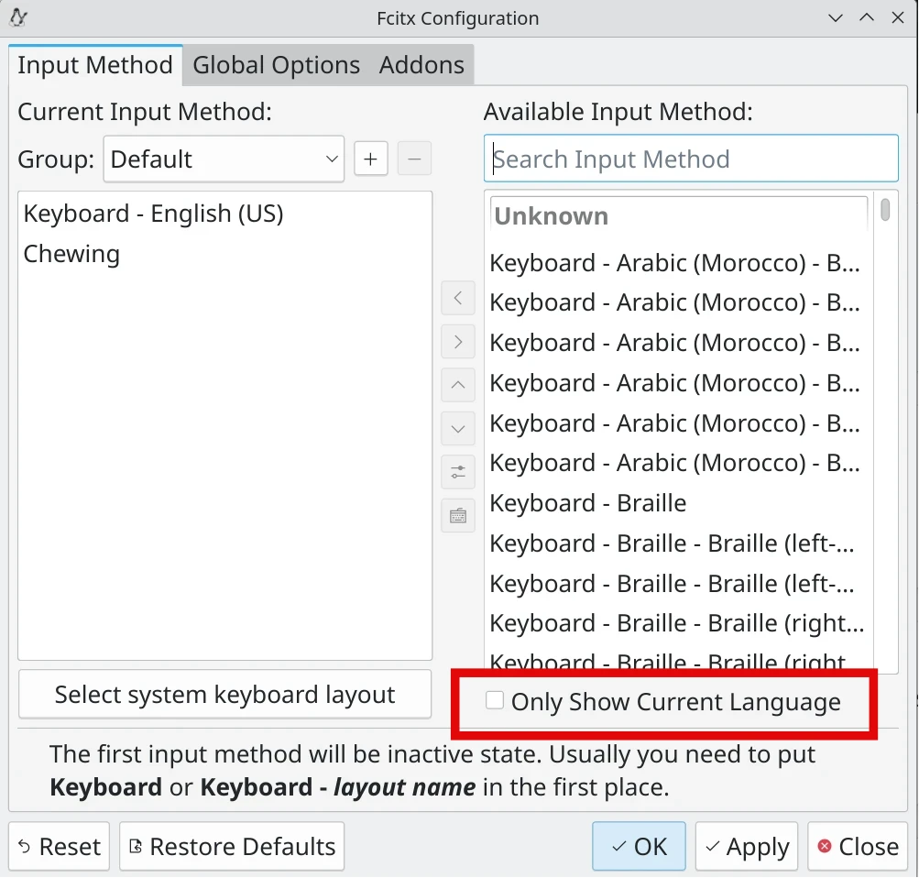Open the configure sliders button for the input method
This screenshot has width=919, height=878.
pyautogui.click(x=458, y=472)
